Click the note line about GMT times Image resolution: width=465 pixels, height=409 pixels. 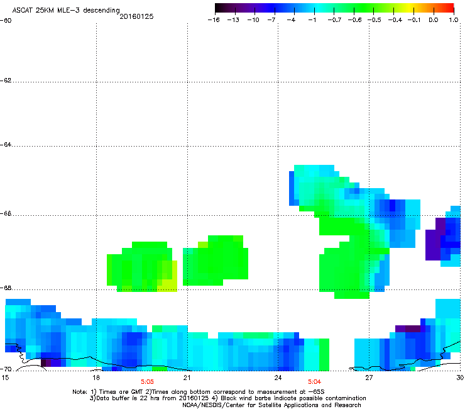pyautogui.click(x=199, y=392)
